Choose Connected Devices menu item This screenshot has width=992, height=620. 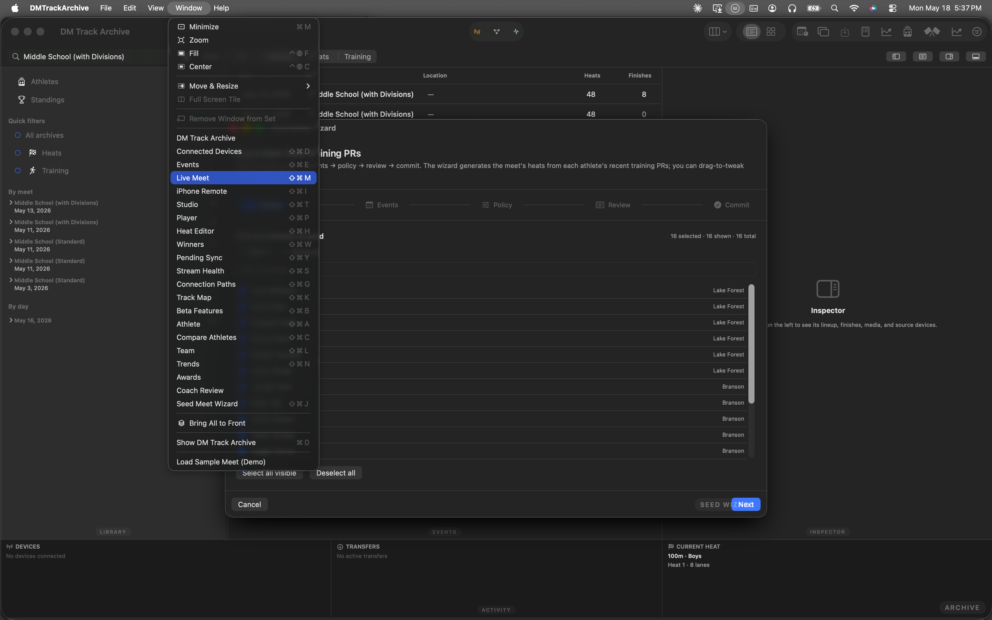[x=244, y=151]
